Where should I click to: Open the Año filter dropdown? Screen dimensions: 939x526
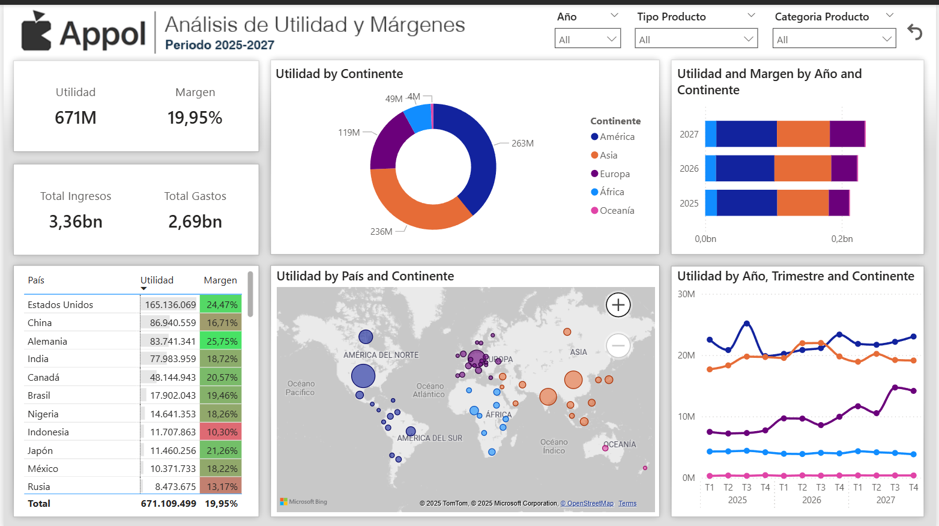coord(587,40)
